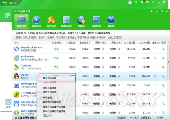This screenshot has width=170, height=120.
Task: Click the manage magnifier for QQ.exe
Action: coord(163,76)
